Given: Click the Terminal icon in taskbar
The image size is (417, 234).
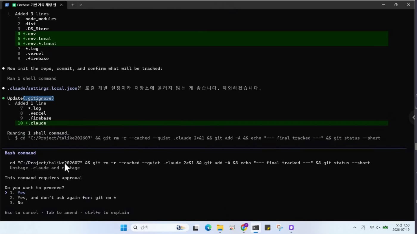Looking at the screenshot, I should (256, 228).
